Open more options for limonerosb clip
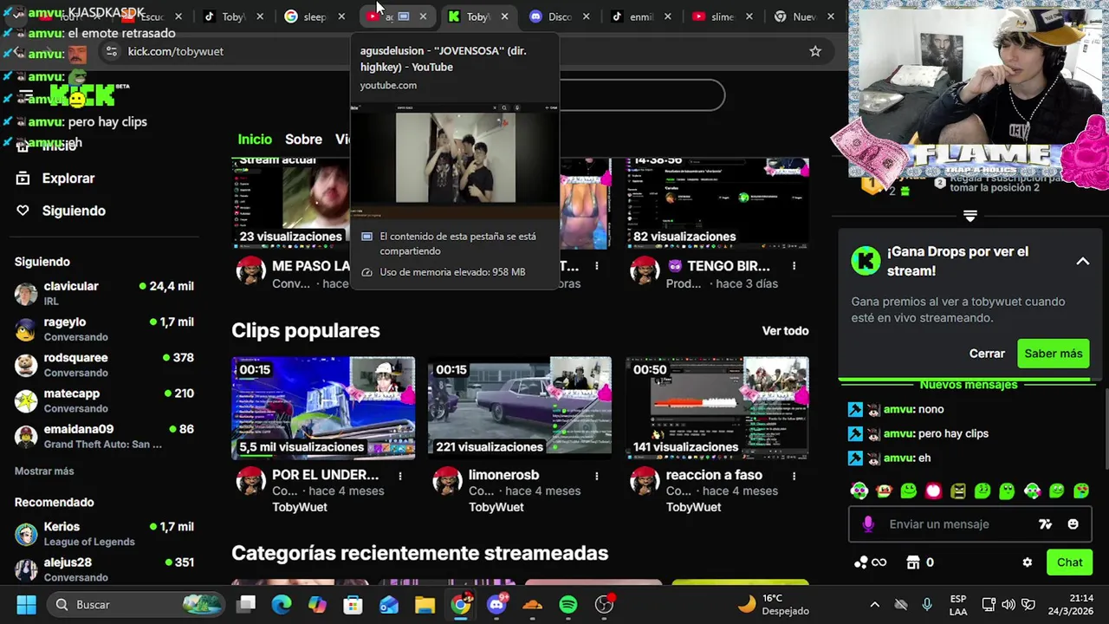Image resolution: width=1109 pixels, height=624 pixels. (596, 476)
